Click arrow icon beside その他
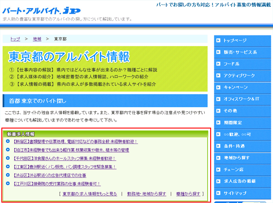The height and width of the screenshot is (203, 273). (218, 111)
